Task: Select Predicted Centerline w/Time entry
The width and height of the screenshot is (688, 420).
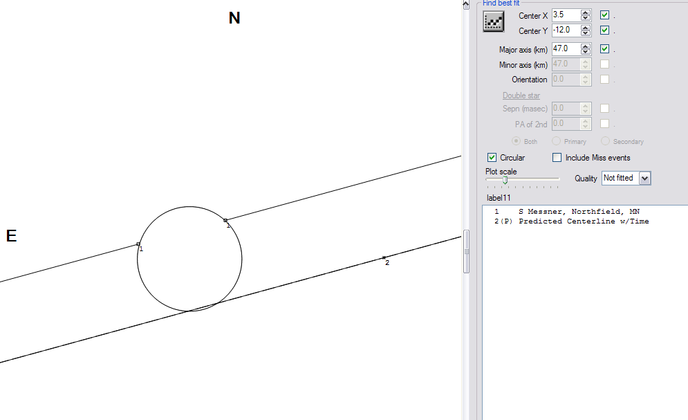Action: pos(572,221)
